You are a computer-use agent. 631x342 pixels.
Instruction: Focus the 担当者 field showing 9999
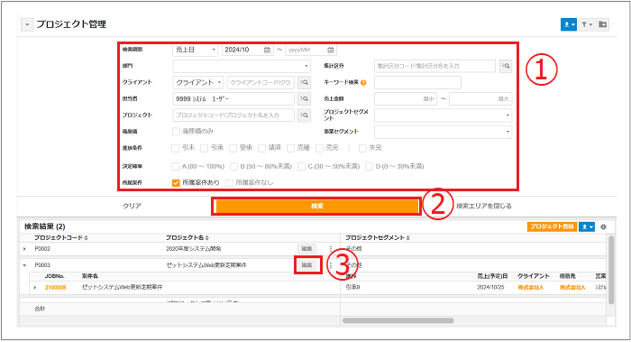233,98
